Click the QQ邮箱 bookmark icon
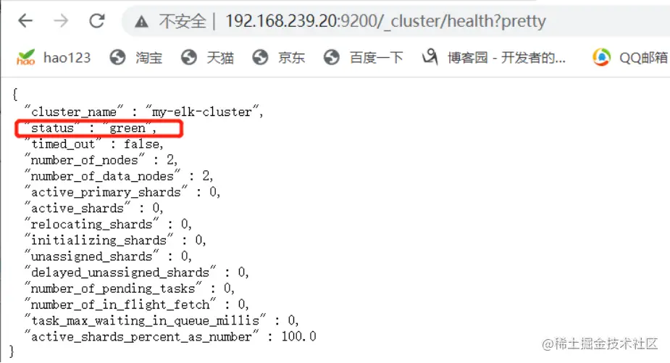This screenshot has height=363, width=670. [x=602, y=57]
